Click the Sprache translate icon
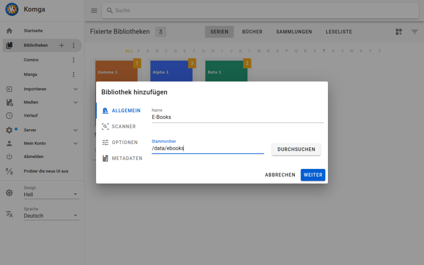 pyautogui.click(x=9, y=214)
